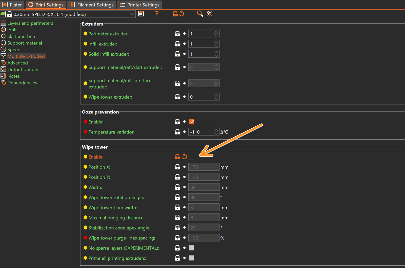The width and height of the screenshot is (405, 268).
Task: Reset Wipe tower Enable with undo arrow
Action: (185, 157)
